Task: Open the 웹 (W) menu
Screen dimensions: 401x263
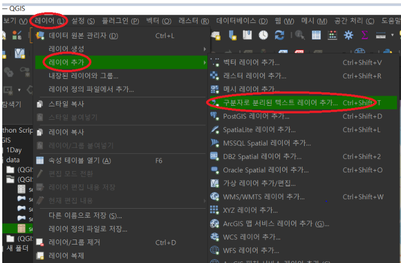Action: pyautogui.click(x=285, y=21)
